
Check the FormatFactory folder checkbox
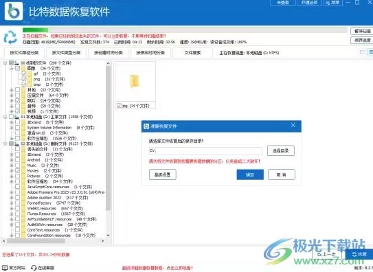coord(17,203)
